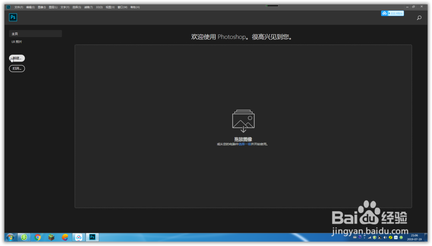Image resolution: width=432 pixels, height=246 pixels.
Task: Select the 主页 tab in the sidebar
Action: [35, 34]
